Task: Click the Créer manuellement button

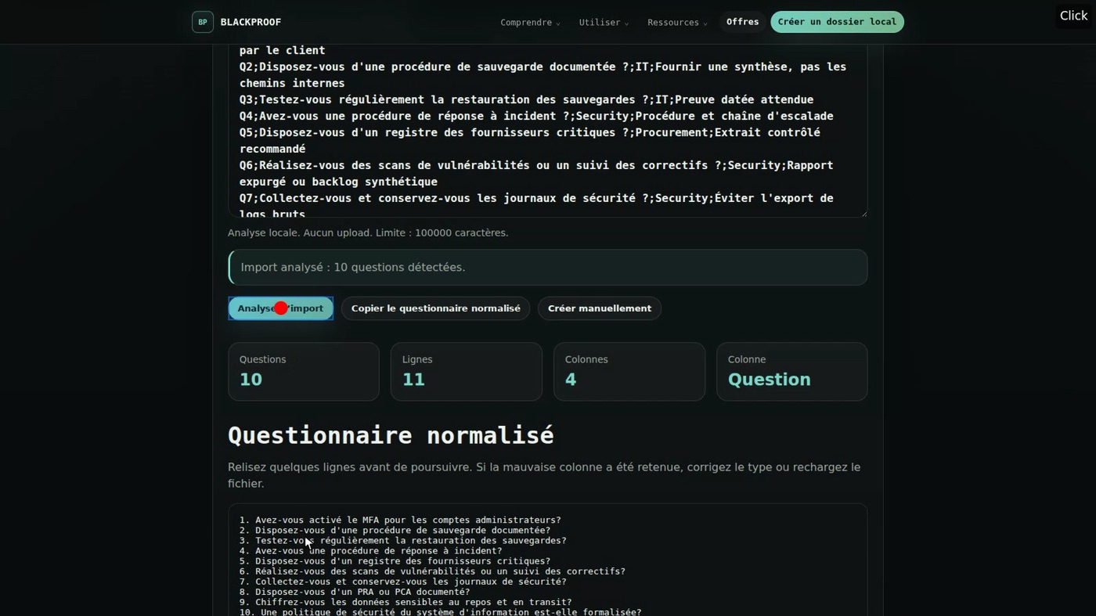Action: (x=599, y=308)
